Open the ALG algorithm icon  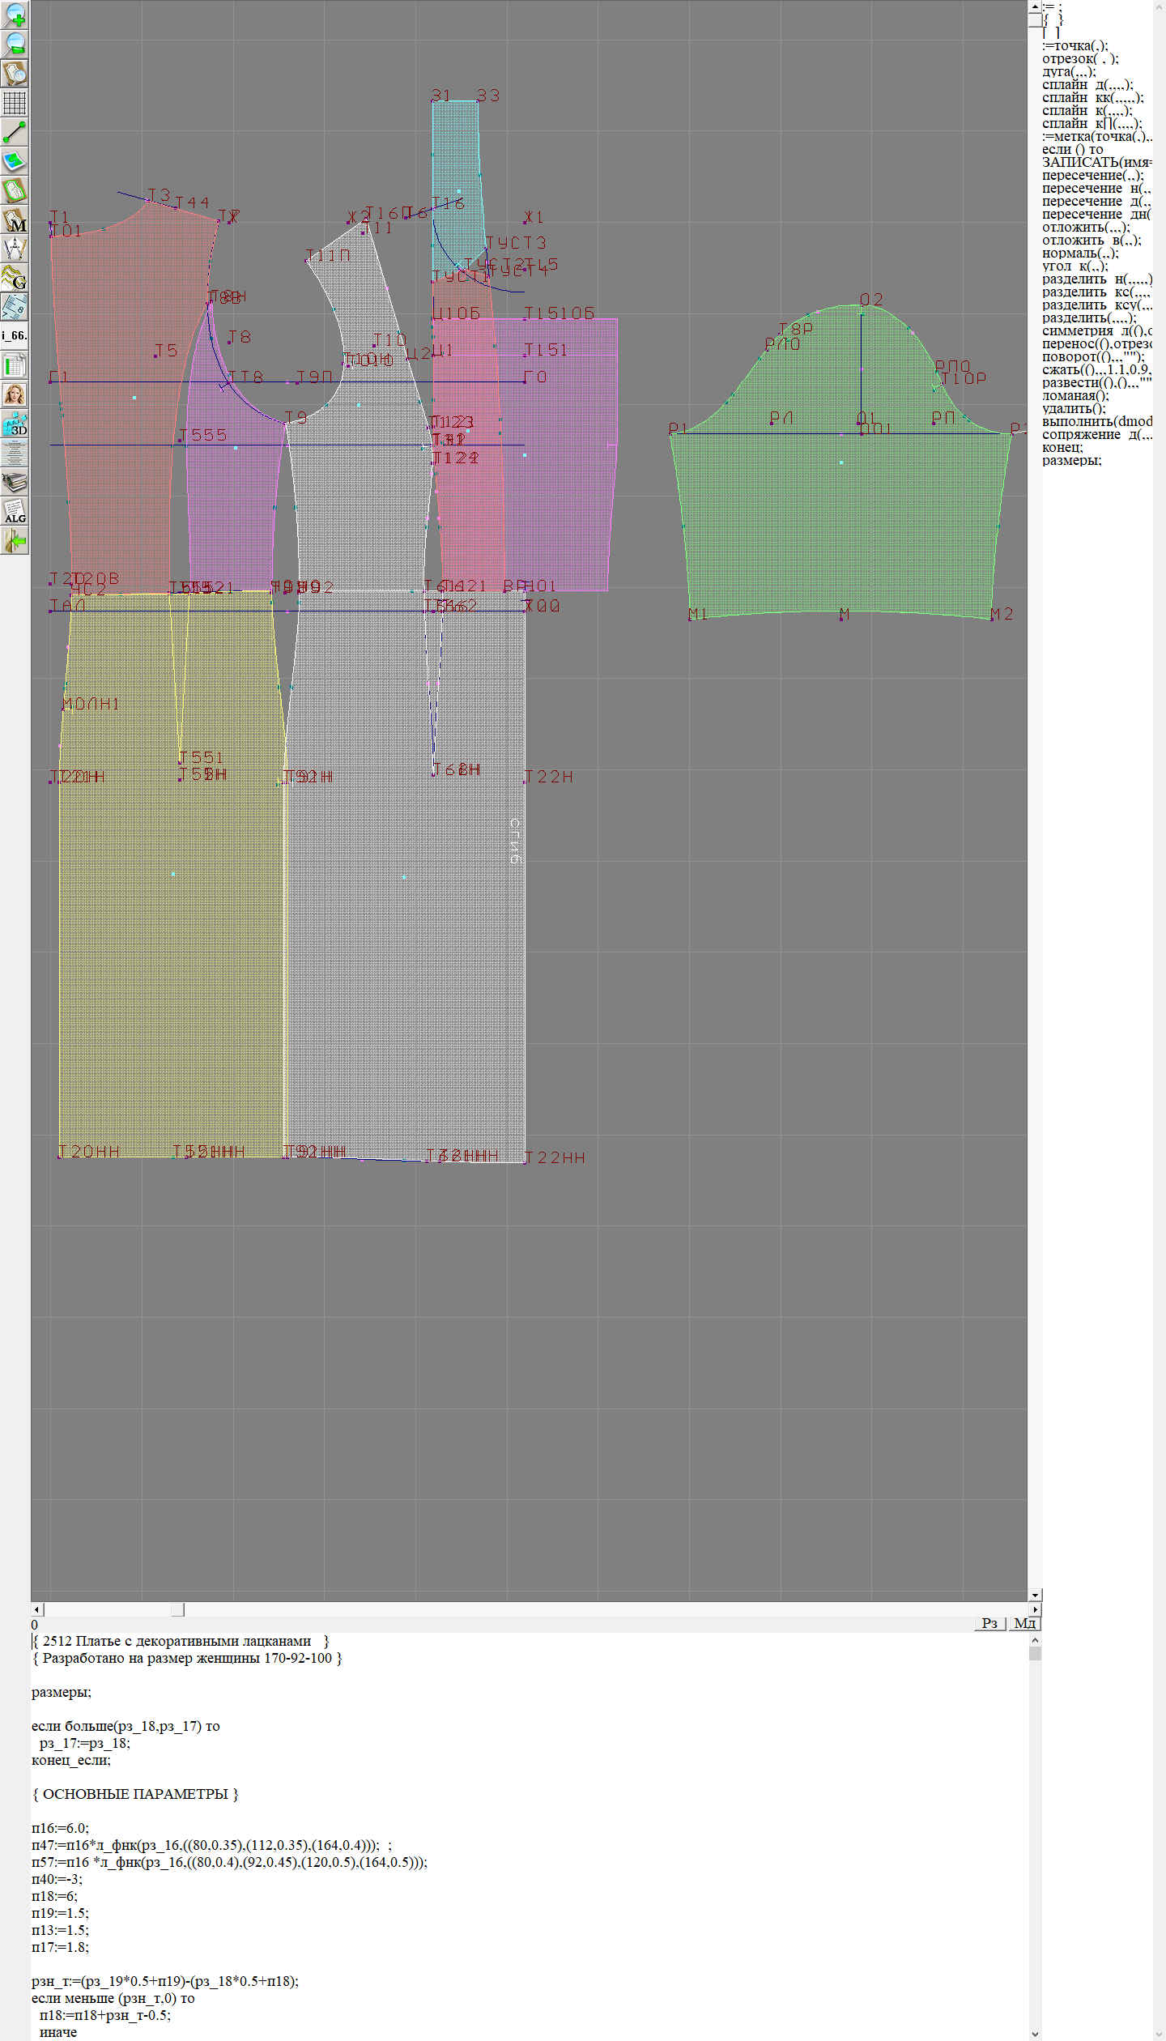tap(15, 512)
